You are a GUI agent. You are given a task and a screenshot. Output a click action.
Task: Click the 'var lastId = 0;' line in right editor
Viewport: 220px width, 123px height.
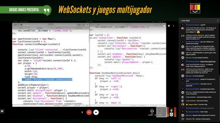click(x=99, y=35)
